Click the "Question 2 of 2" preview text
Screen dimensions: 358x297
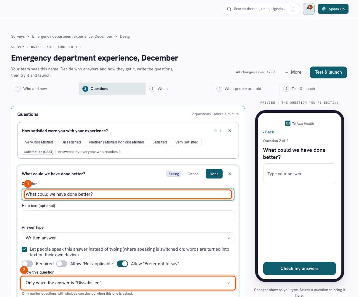[x=276, y=141]
